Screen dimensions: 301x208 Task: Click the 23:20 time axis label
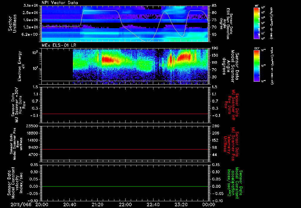point(181,204)
